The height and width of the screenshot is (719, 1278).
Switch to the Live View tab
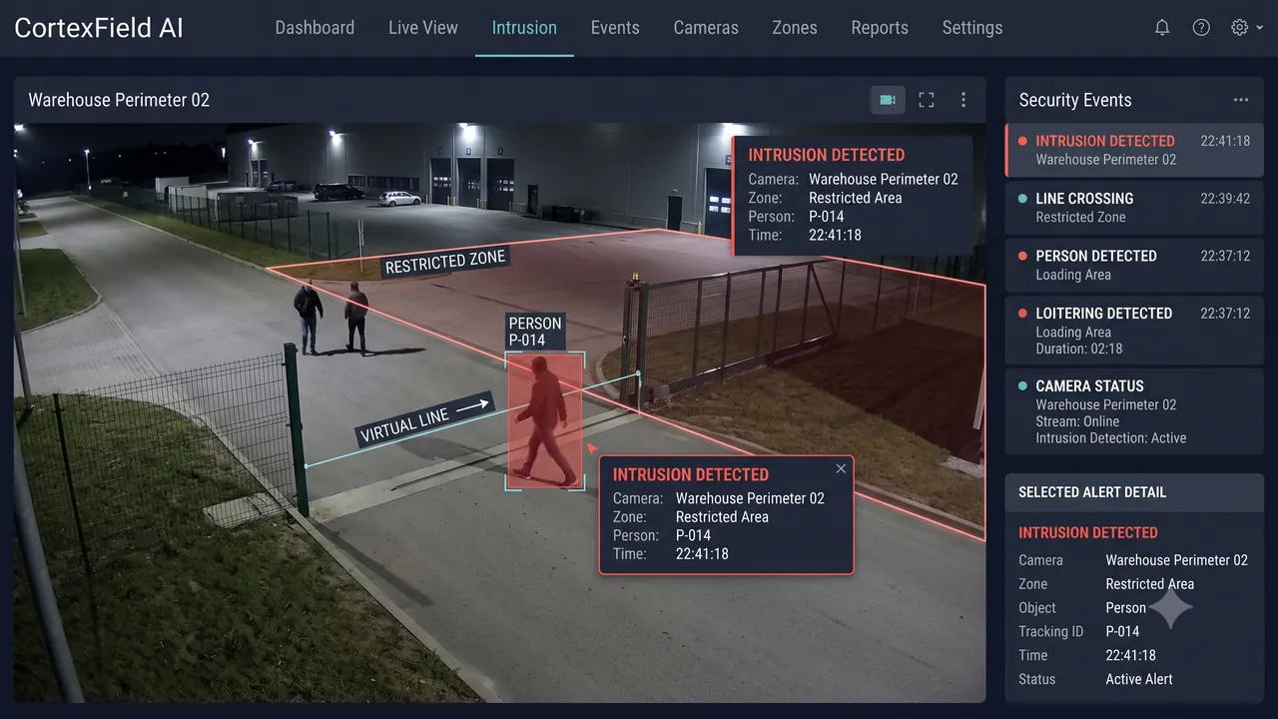(x=423, y=28)
